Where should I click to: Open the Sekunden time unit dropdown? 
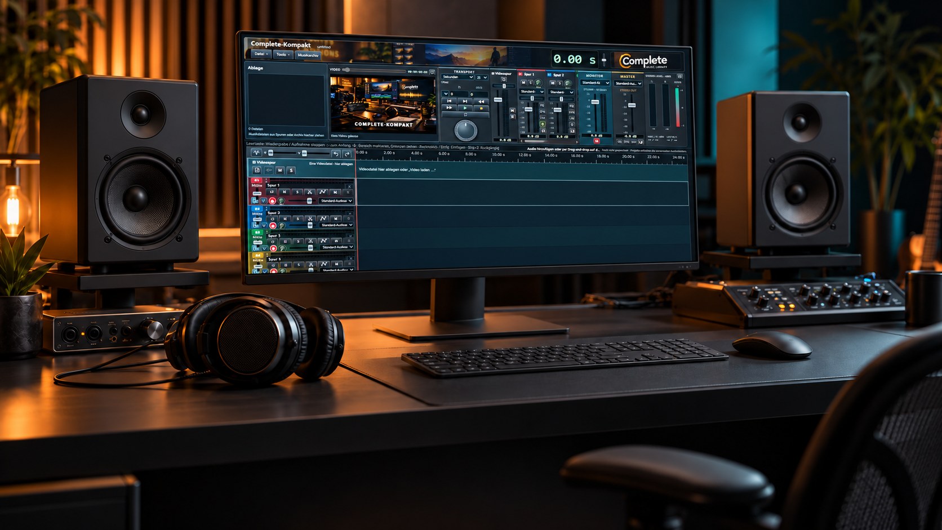[457, 77]
